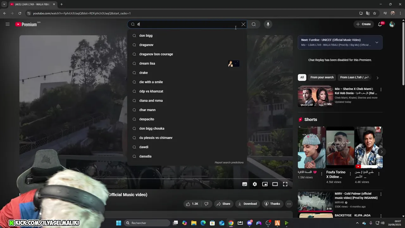
Task: Select 'du plessis vs chimaev' suggestion
Action: (187, 138)
